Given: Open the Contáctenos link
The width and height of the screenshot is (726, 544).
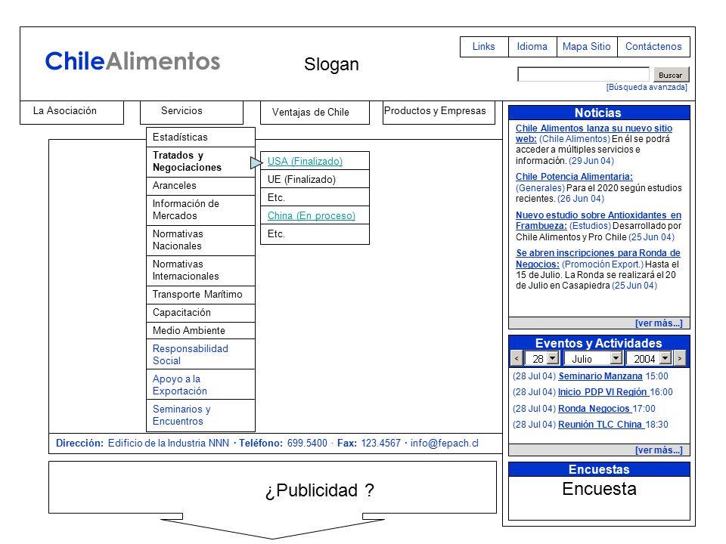Looking at the screenshot, I should pos(653,47).
